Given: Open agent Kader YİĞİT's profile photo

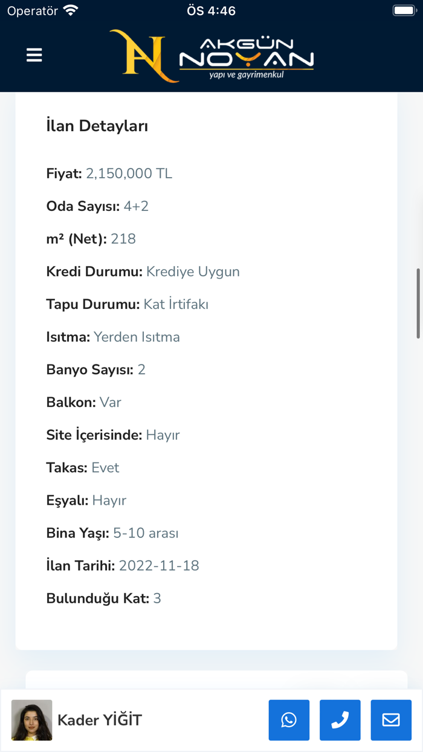Looking at the screenshot, I should (x=31, y=720).
